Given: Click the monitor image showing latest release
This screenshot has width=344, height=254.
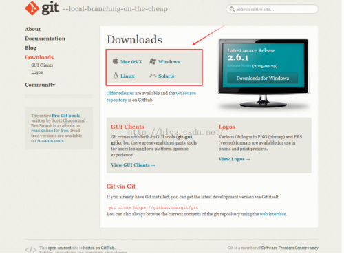Looking at the screenshot, I should [x=264, y=73].
